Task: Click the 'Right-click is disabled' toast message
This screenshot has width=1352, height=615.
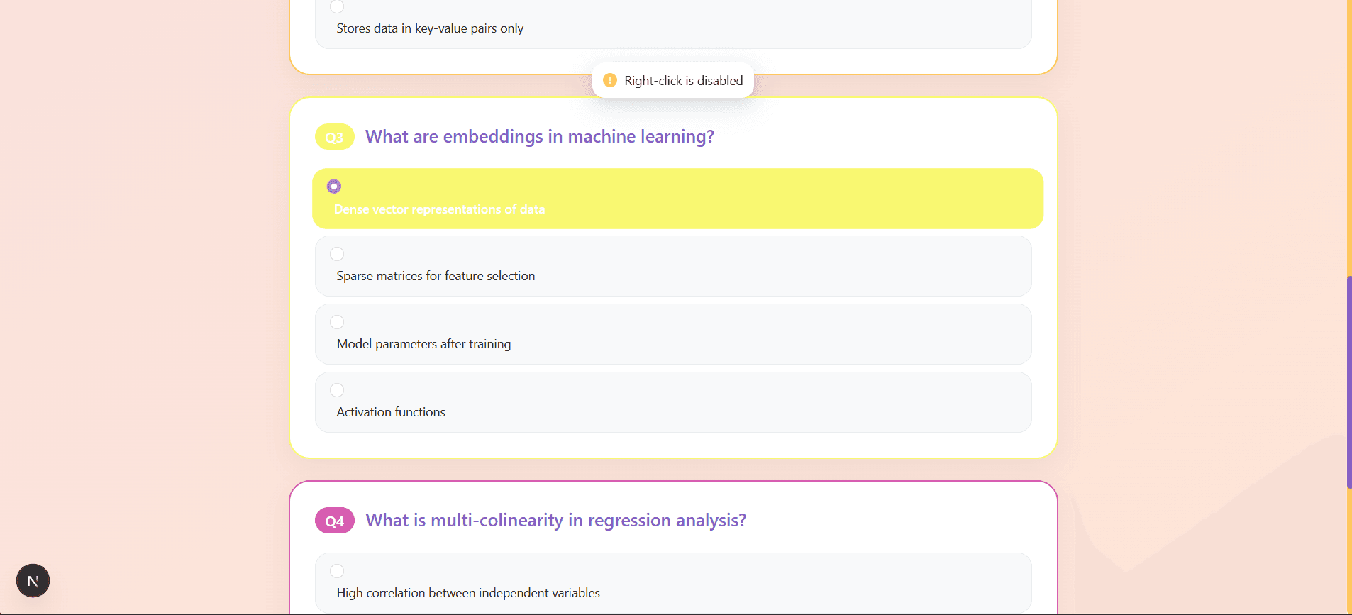Action: [x=683, y=81]
